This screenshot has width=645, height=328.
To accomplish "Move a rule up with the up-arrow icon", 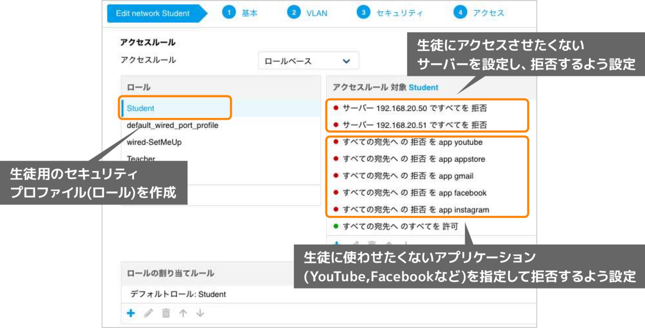I will point(183,313).
